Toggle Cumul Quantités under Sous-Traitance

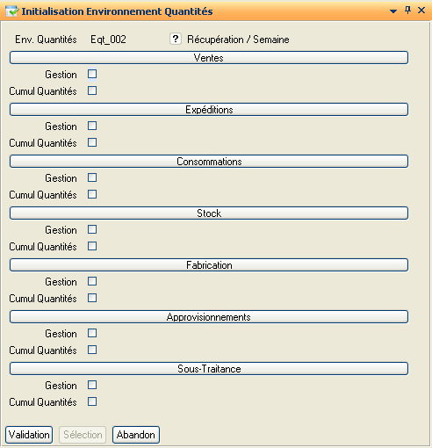(x=92, y=401)
